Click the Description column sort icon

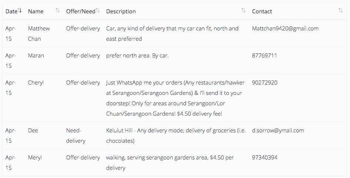(243, 10)
